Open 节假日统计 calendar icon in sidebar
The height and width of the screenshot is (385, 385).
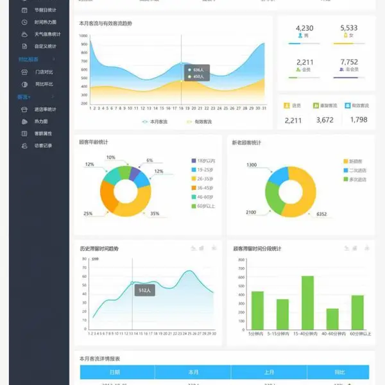(x=24, y=10)
